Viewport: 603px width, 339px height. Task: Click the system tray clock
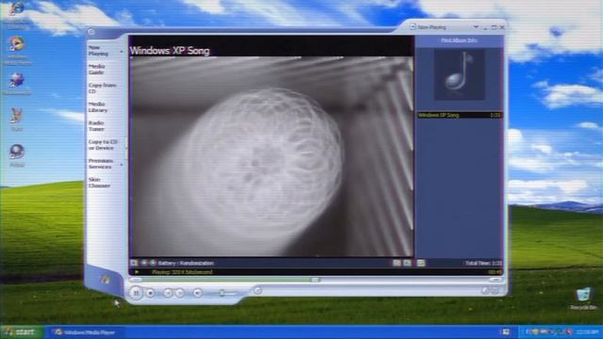point(586,332)
